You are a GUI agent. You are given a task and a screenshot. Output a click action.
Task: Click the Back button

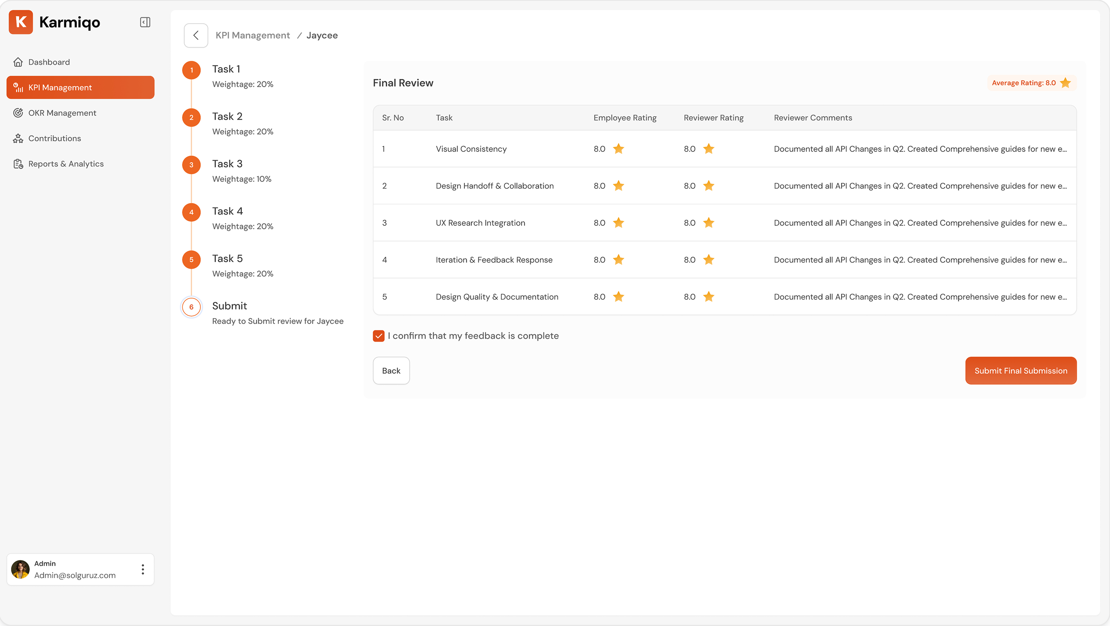391,371
